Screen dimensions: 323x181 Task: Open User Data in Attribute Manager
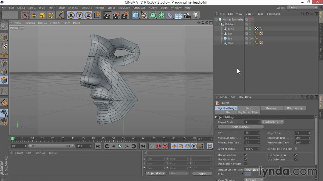245,97
